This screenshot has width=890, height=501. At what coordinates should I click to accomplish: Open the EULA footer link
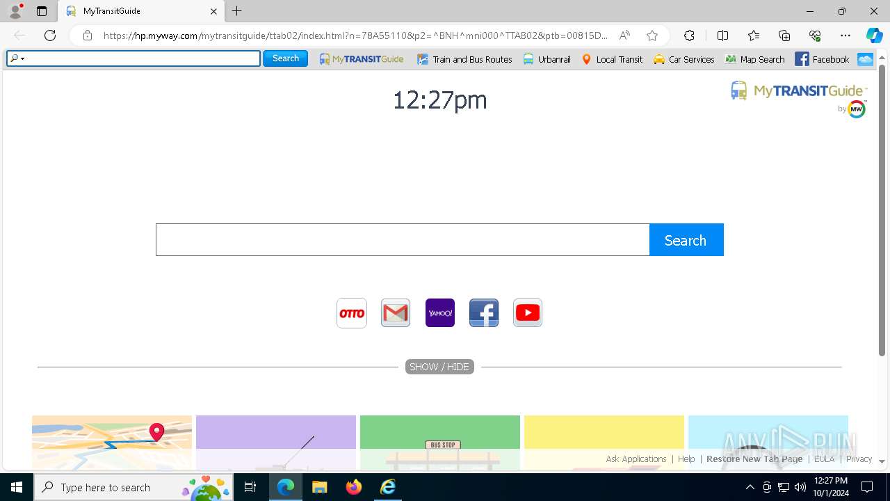824,459
